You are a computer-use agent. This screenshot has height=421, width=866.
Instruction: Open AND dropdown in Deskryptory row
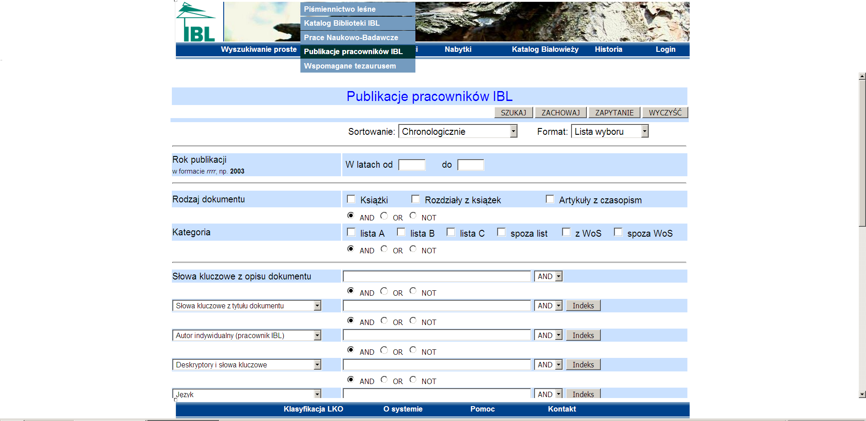548,365
